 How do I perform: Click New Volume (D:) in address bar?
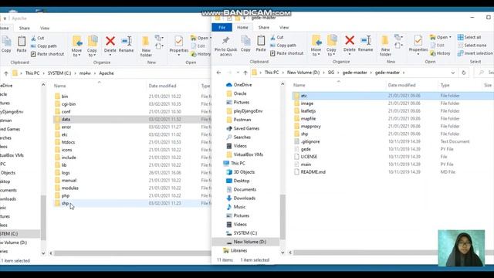click(303, 73)
